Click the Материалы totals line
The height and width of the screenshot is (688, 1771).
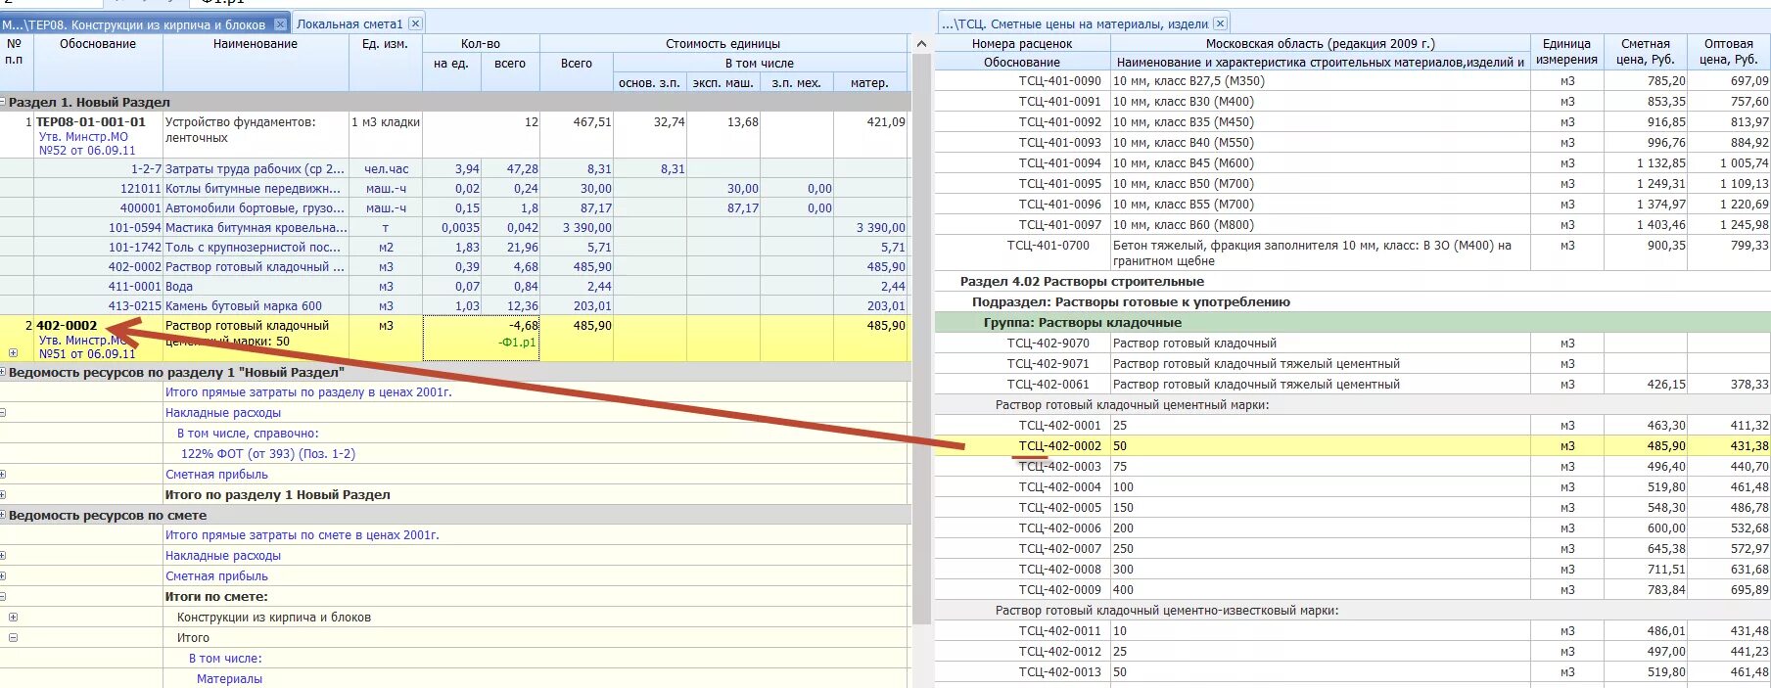(229, 679)
